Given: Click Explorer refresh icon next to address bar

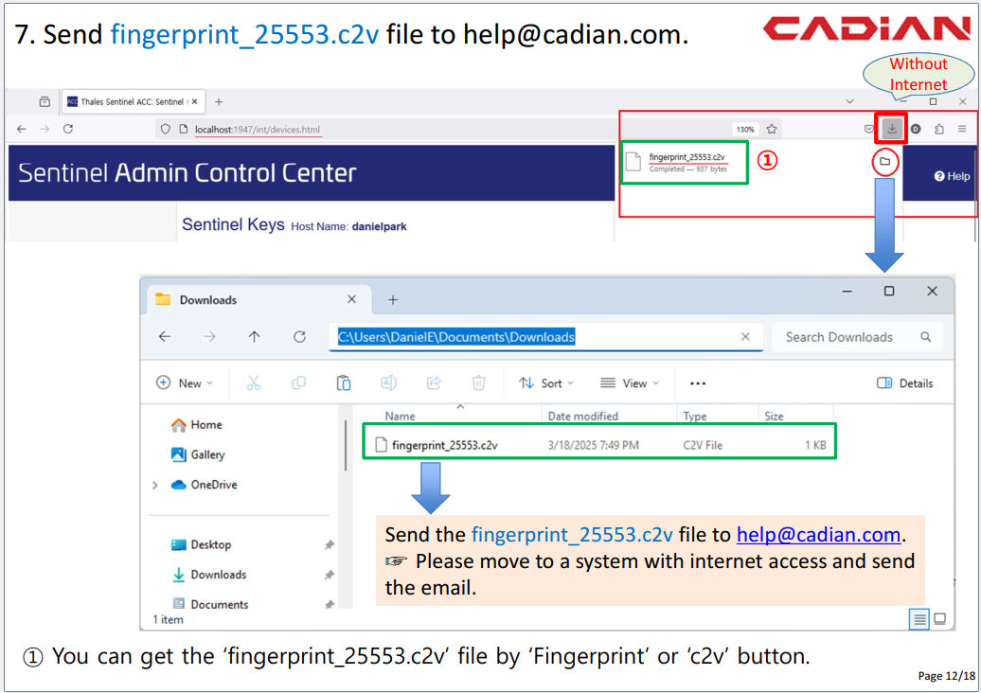Looking at the screenshot, I should 299,337.
